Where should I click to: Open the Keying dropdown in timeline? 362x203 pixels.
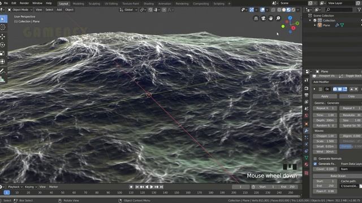[x=31, y=187]
